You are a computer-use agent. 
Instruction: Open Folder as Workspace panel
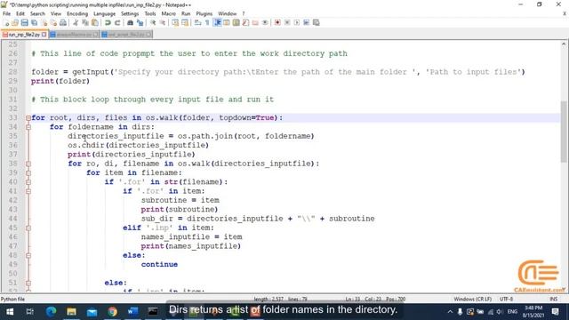pos(255,22)
